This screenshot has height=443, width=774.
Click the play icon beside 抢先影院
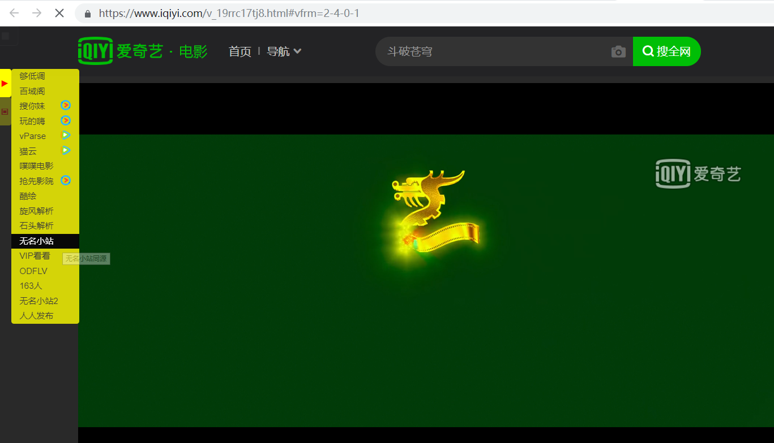click(x=66, y=180)
